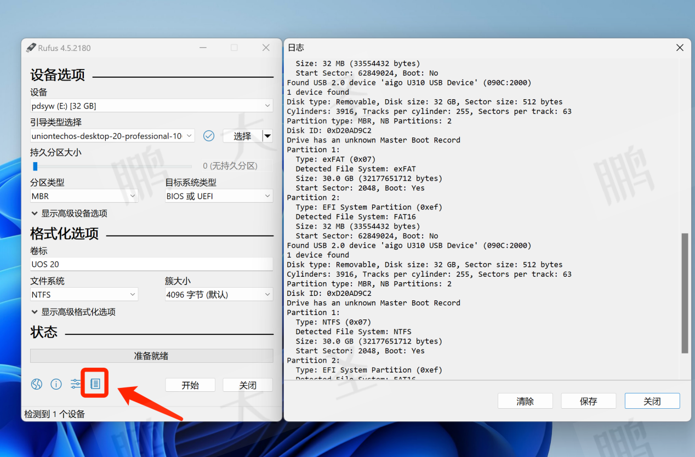Click the Rufus app icon in title bar
Screen dimensions: 695x457
click(31, 48)
